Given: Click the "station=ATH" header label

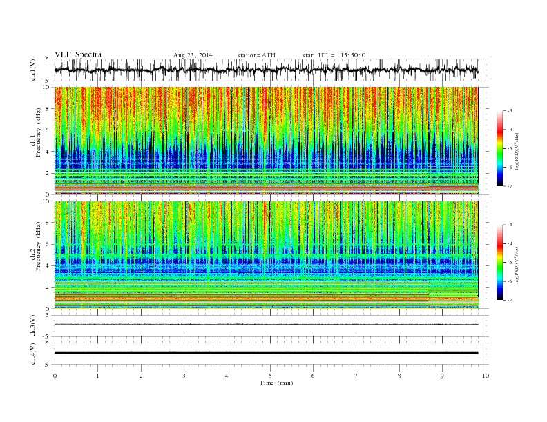Looking at the screenshot, I should (256, 55).
